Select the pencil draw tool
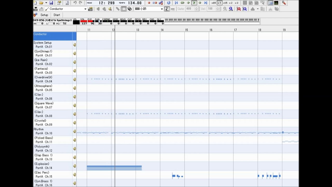This screenshot has width=332, height=187. click(x=118, y=9)
